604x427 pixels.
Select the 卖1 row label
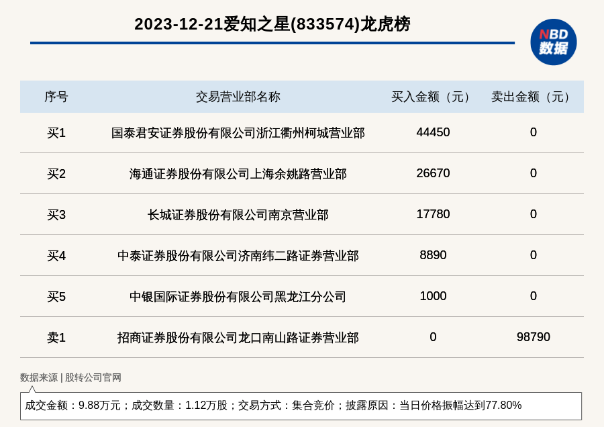point(56,338)
